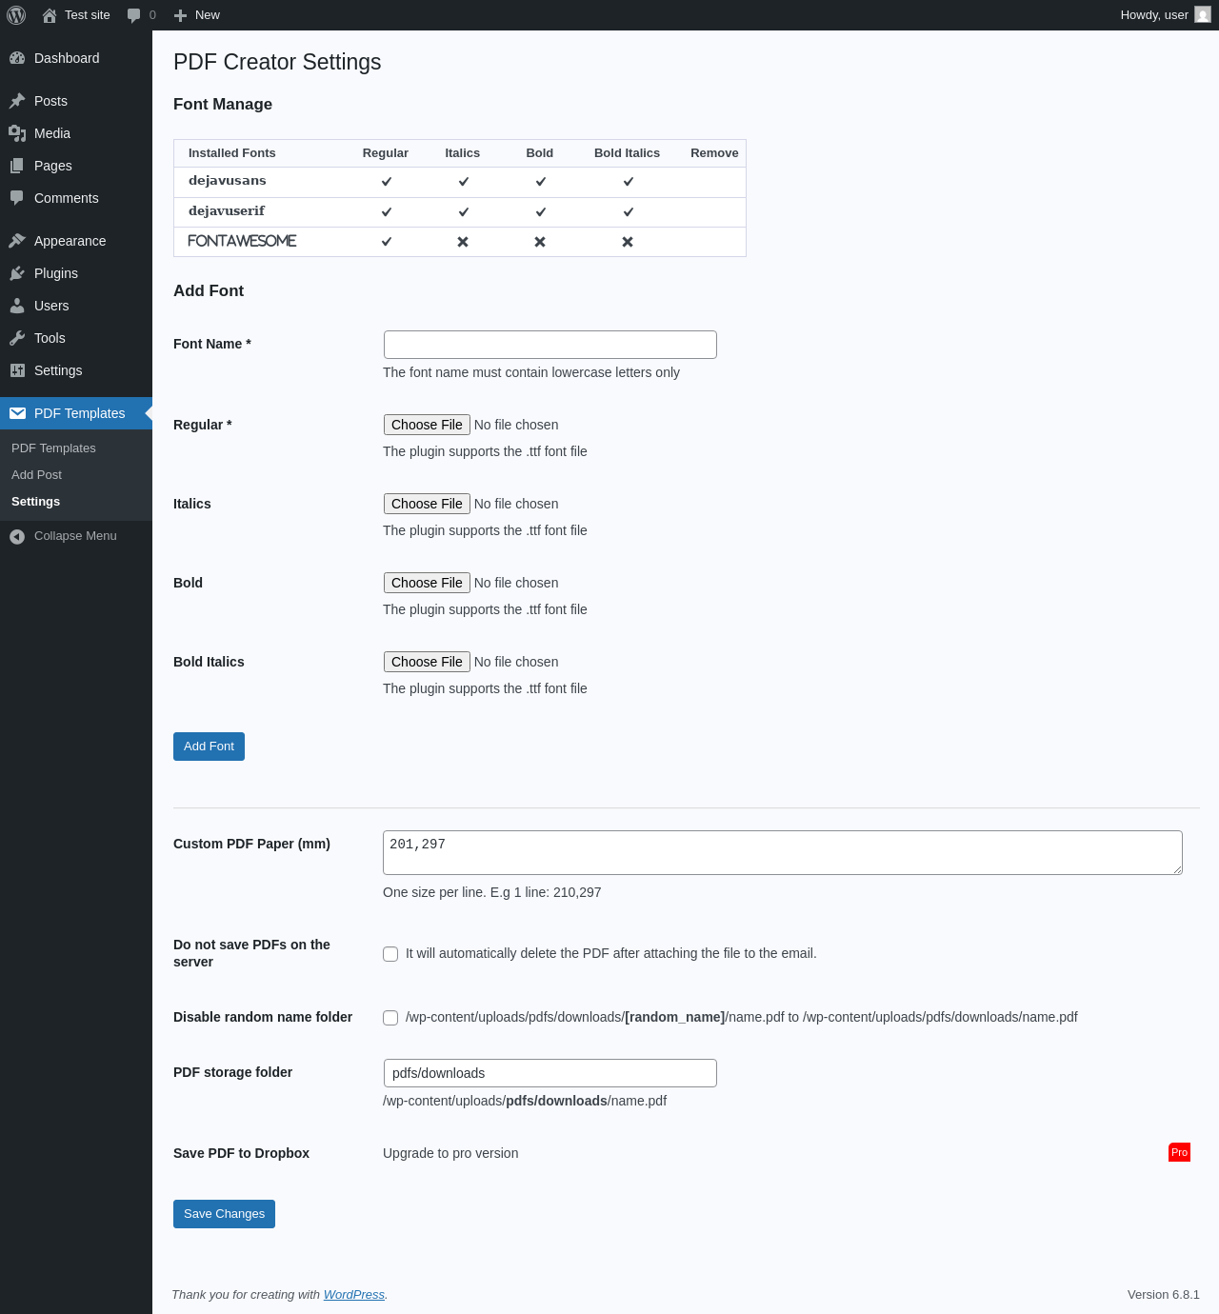Click the dejavuserif font name
Image resolution: width=1219 pixels, height=1314 pixels.
click(227, 211)
